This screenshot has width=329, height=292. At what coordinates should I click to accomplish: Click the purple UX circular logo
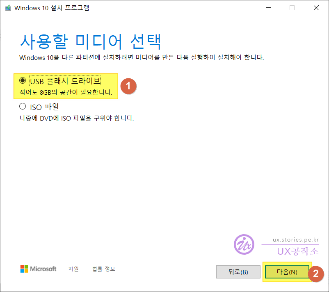tap(244, 244)
